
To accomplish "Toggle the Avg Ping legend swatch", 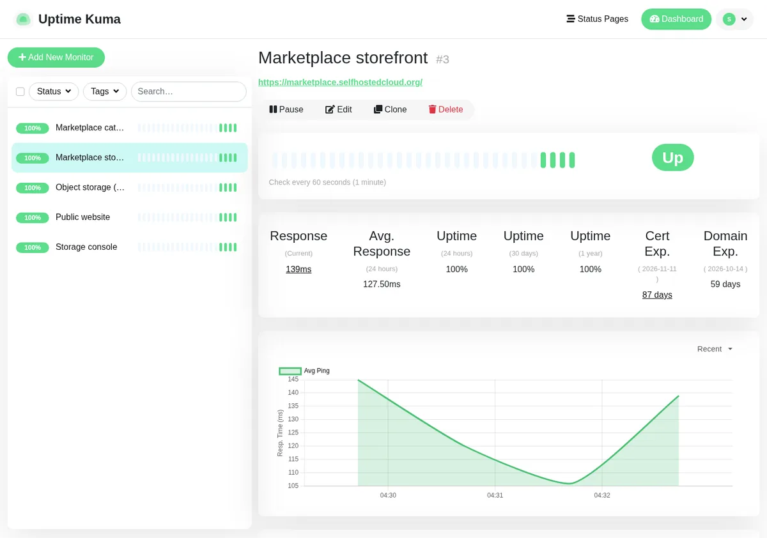I will tap(290, 371).
